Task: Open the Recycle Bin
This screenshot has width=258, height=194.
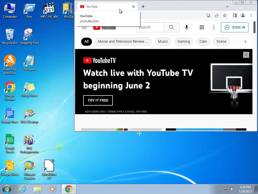Action: (x=10, y=37)
